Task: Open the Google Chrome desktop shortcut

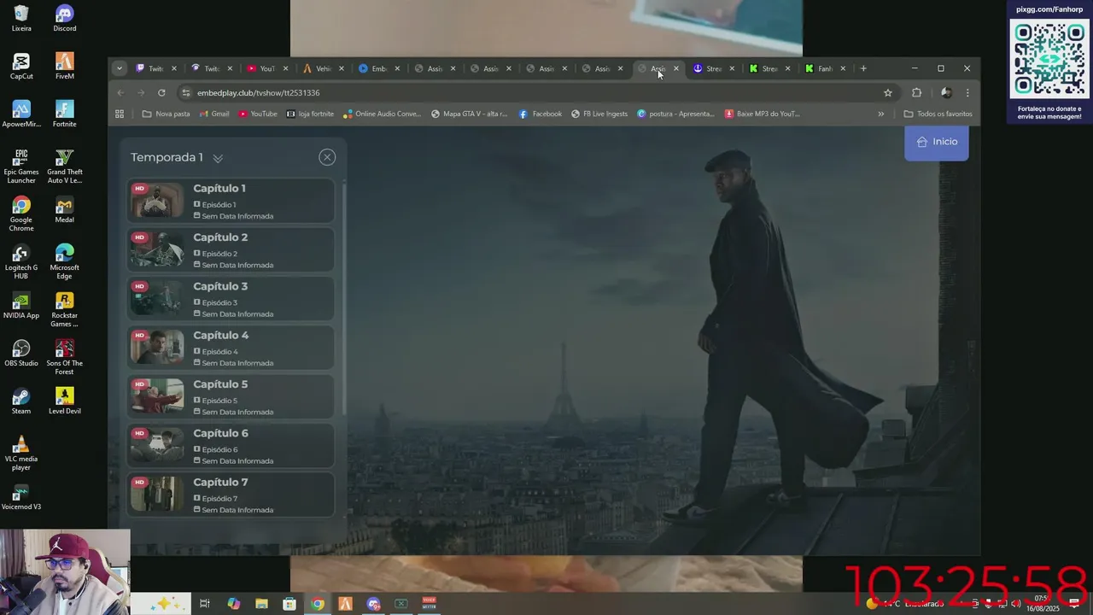Action: point(21,214)
